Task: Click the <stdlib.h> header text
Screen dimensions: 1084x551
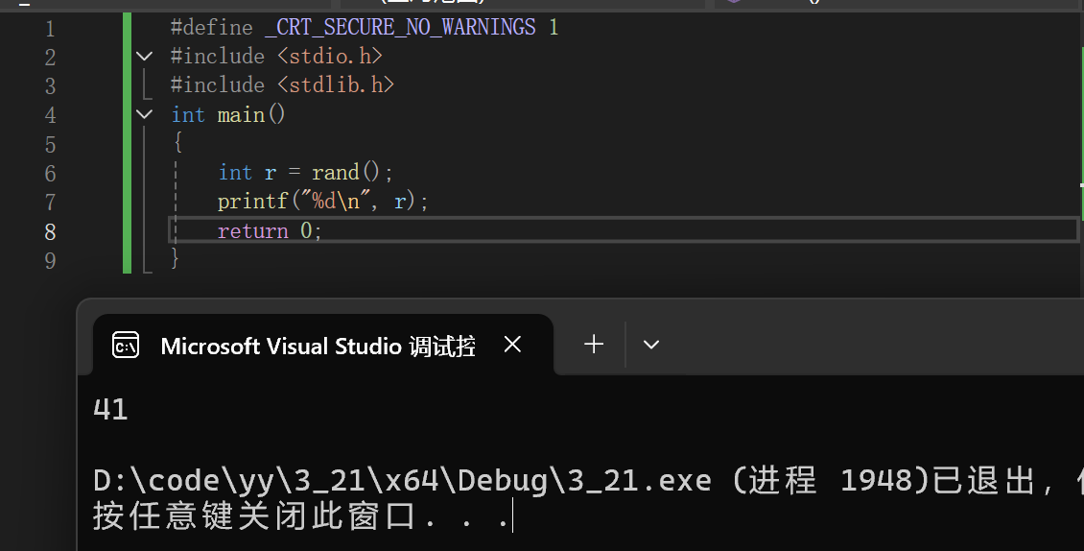Action: pos(336,85)
